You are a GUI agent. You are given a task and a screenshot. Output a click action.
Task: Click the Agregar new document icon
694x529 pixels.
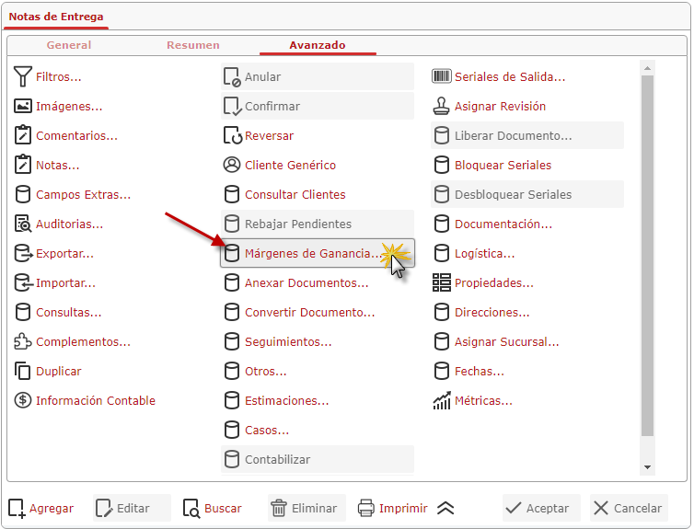click(x=17, y=508)
